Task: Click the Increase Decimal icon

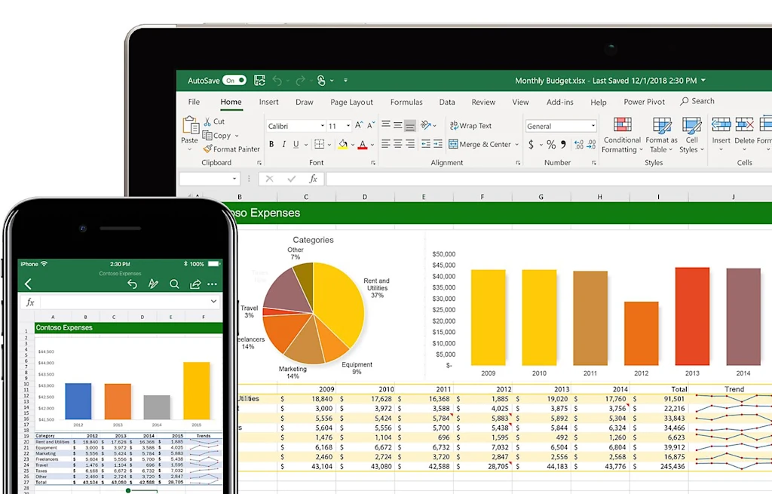Action: 578,143
